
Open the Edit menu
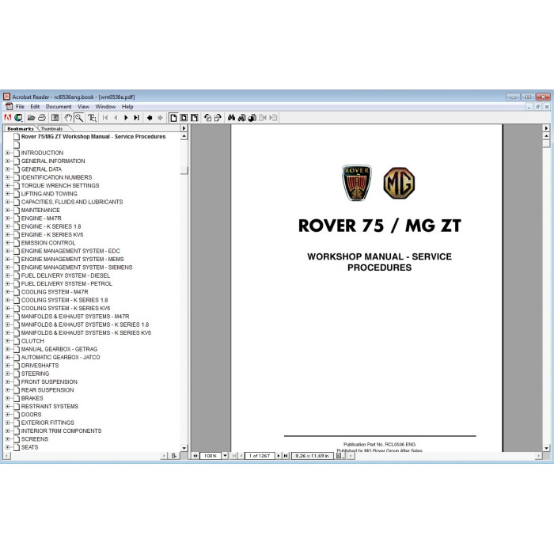coord(35,106)
